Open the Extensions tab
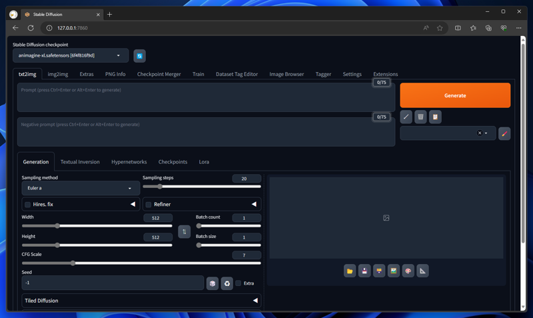 (x=386, y=74)
